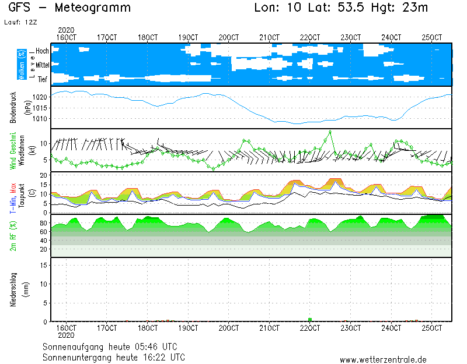Viewport: 467px width, 364px height.
Task: Open the www.wetterzentrale.de link
Action: pos(383,360)
